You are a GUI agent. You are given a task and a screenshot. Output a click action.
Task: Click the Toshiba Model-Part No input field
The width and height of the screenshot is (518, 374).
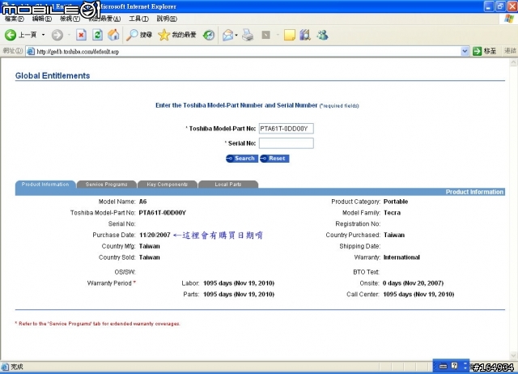(286, 129)
